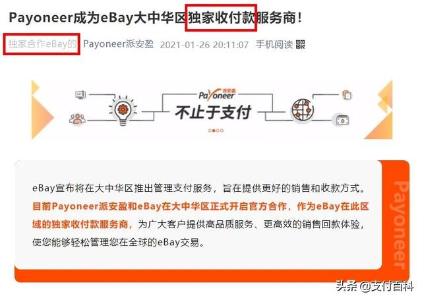422x300 pixels.
Task: Click the orange highlighted Payoneer派安盈 paragraph text
Action: (200, 215)
